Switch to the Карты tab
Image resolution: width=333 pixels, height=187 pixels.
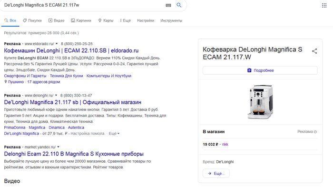[106, 20]
